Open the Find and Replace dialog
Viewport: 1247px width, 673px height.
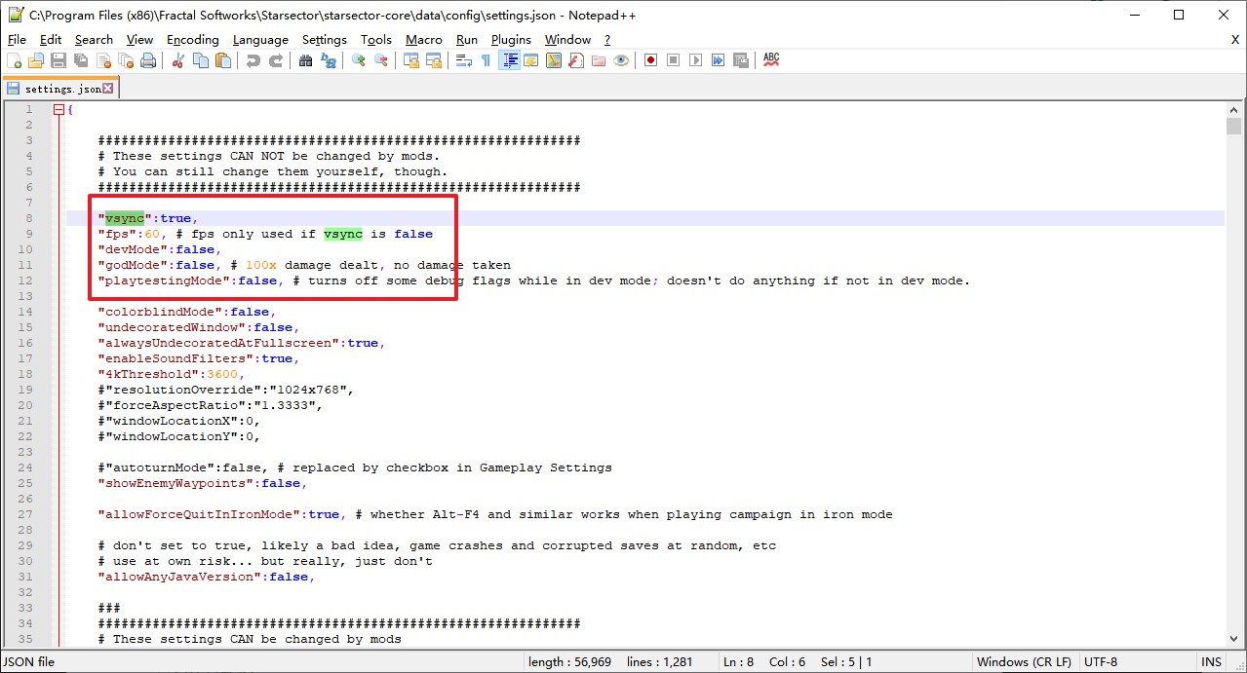pyautogui.click(x=330, y=59)
